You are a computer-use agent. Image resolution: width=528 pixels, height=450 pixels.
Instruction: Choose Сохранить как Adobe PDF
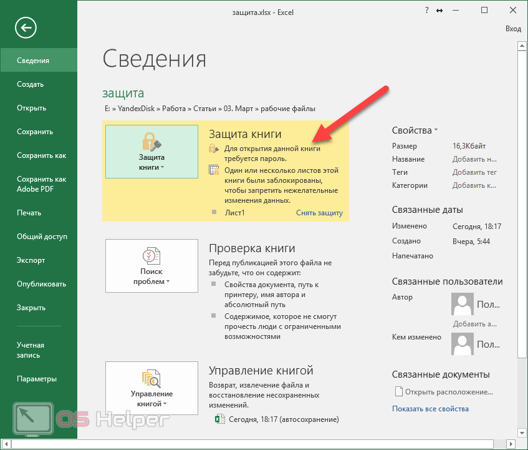point(39,184)
